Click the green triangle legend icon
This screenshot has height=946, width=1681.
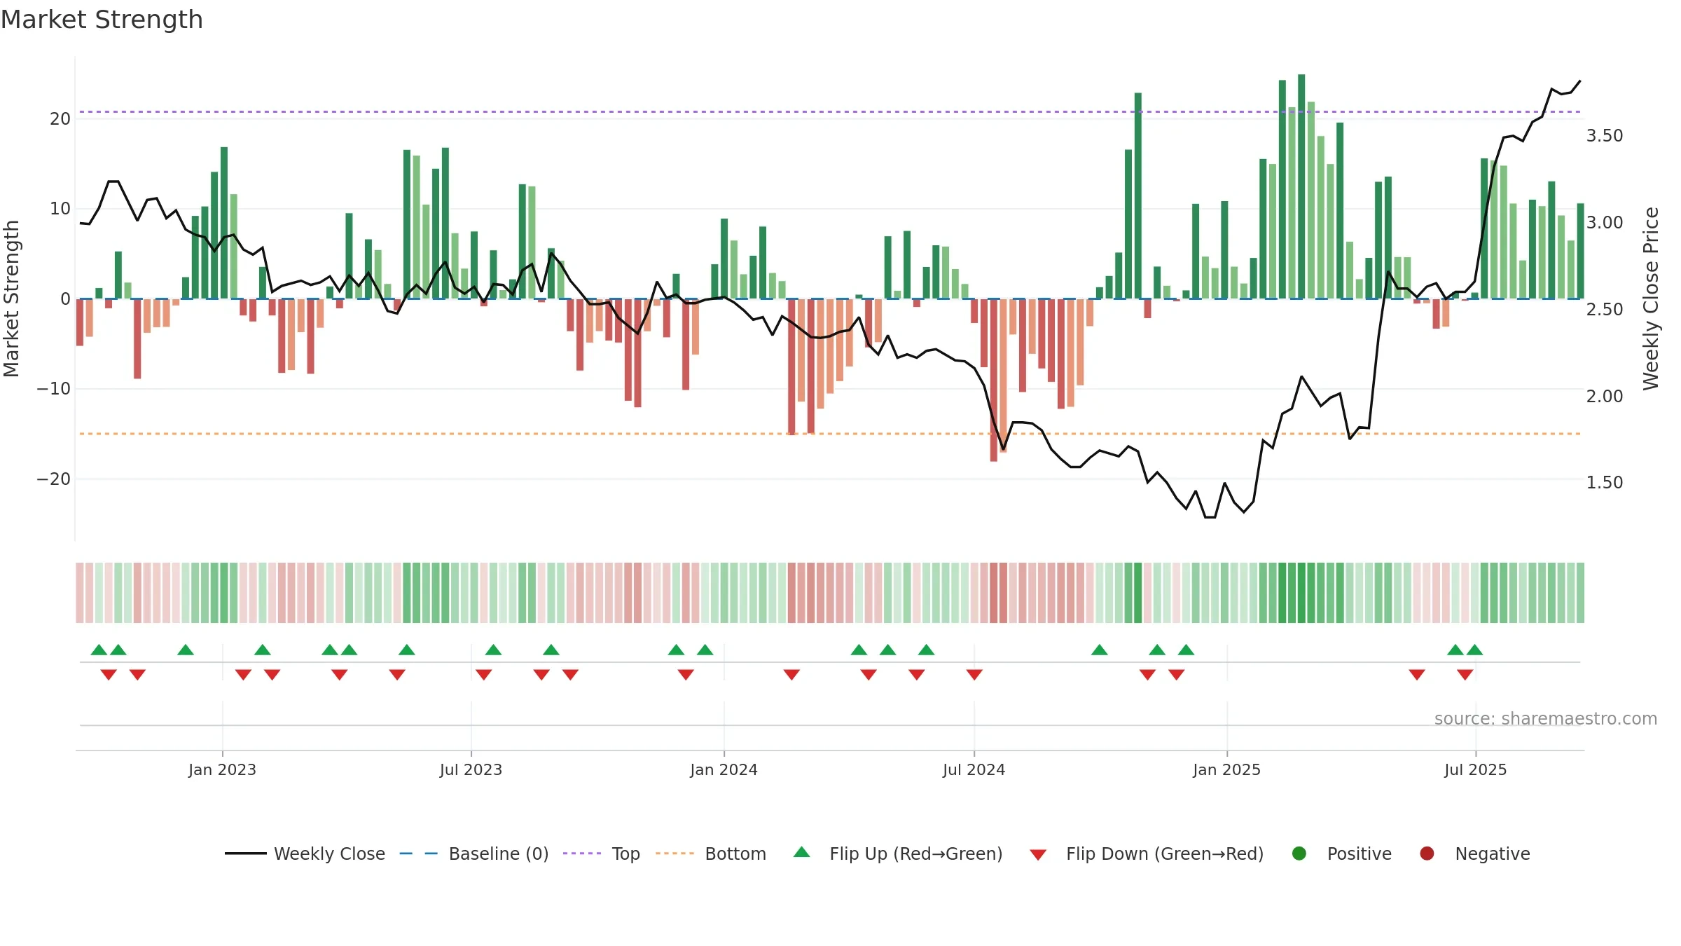(x=802, y=852)
